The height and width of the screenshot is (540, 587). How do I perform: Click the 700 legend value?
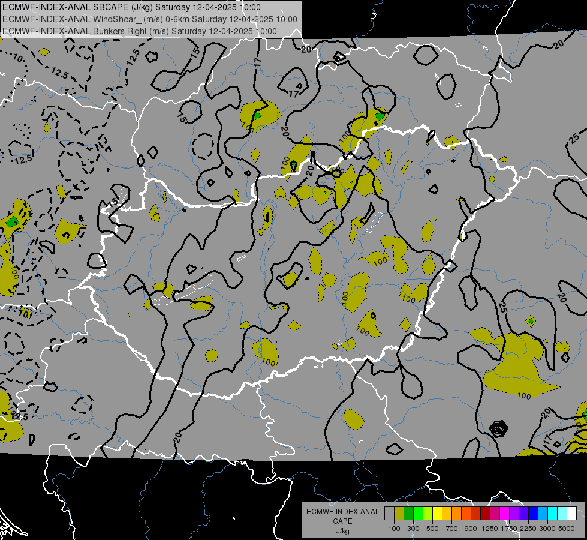(x=452, y=529)
